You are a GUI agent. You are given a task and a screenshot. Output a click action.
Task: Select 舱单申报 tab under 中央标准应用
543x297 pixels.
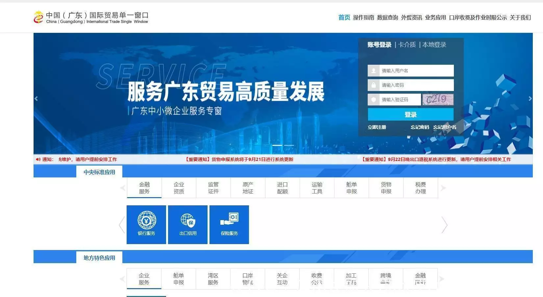point(352,188)
